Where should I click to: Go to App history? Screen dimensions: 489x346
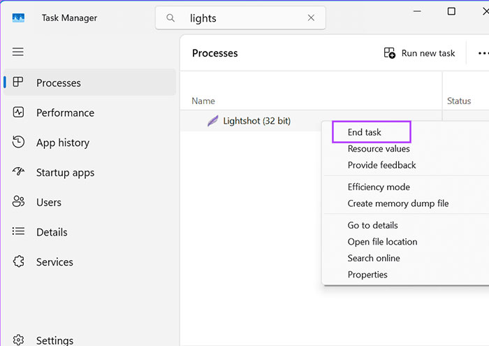[62, 143]
